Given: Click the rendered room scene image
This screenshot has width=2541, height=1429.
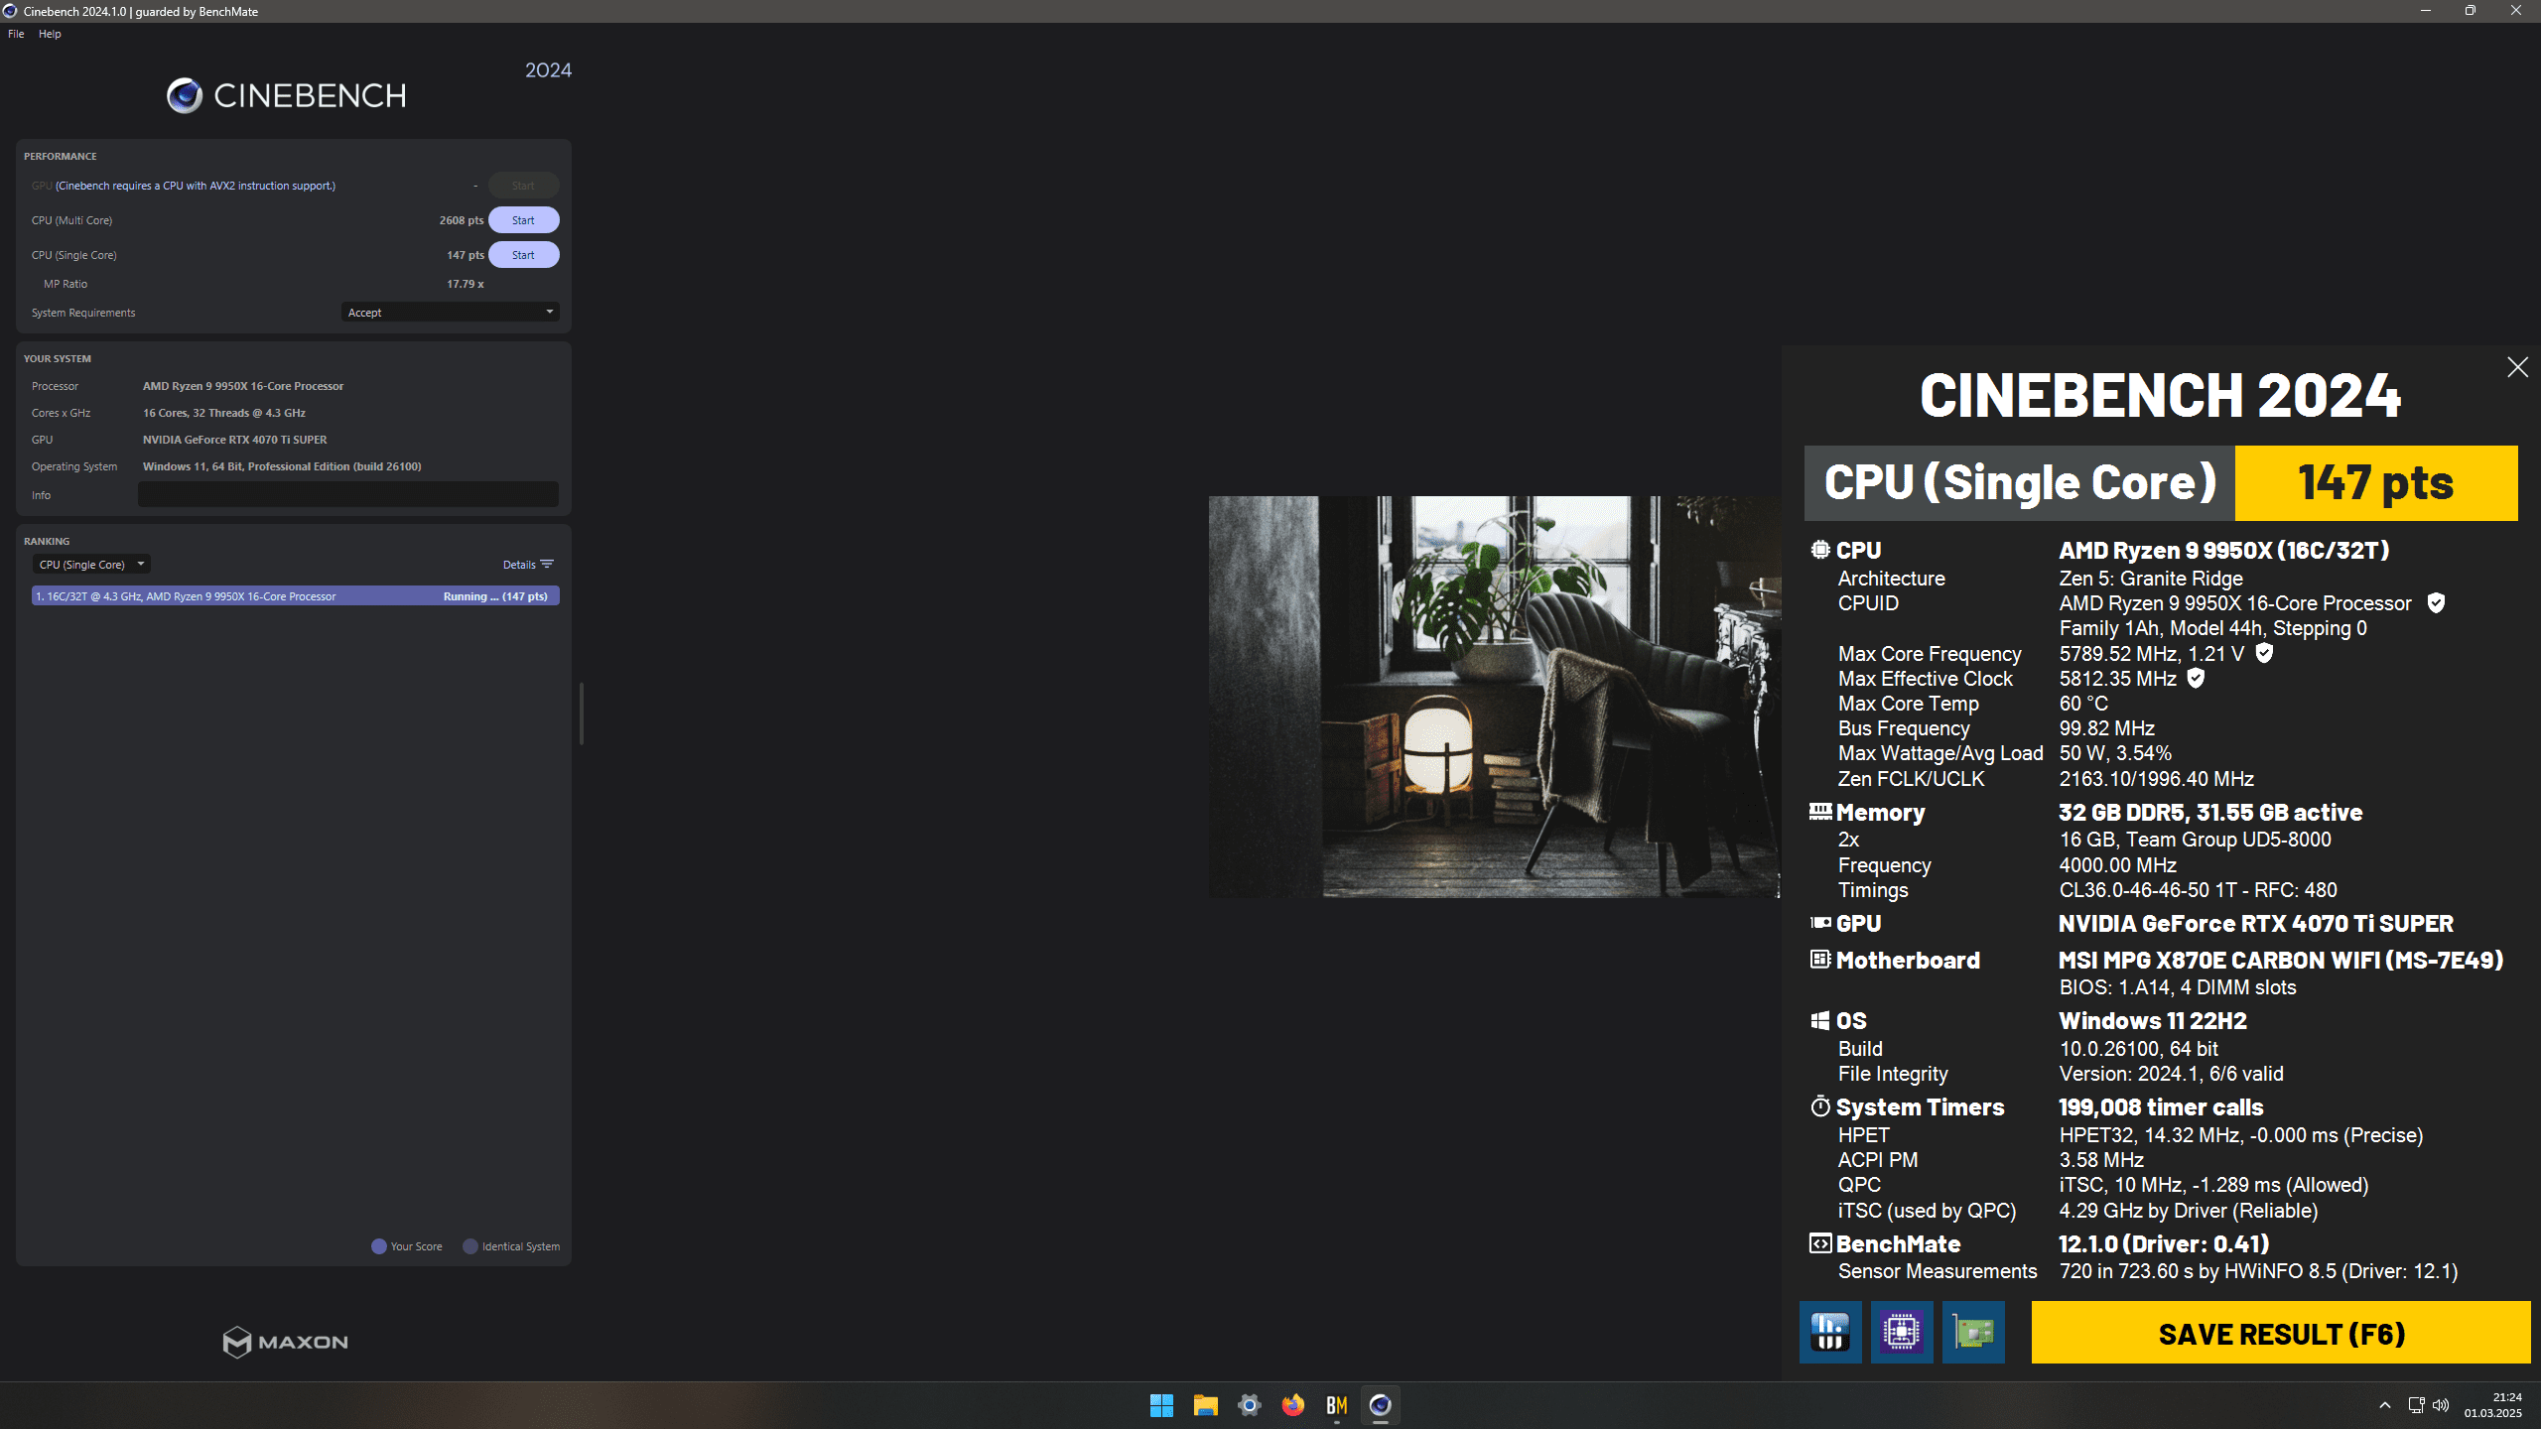Looking at the screenshot, I should point(1494,697).
